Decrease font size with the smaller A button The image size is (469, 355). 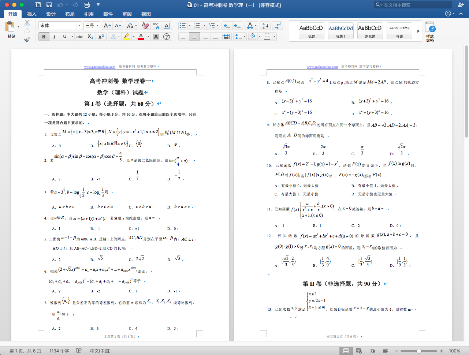click(118, 26)
